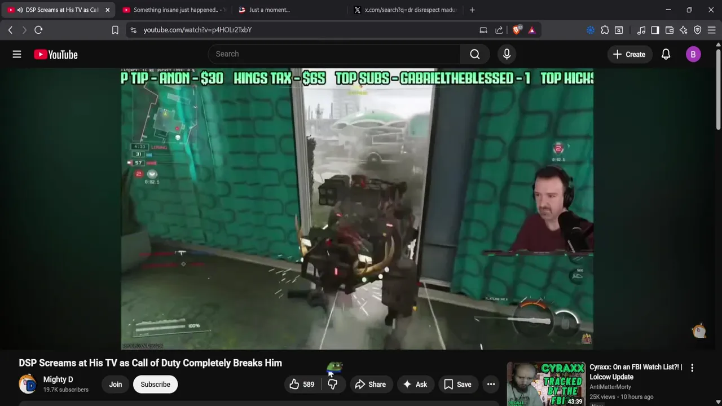Click the floating mascot icon at right edge
The height and width of the screenshot is (406, 722).
pos(699,331)
